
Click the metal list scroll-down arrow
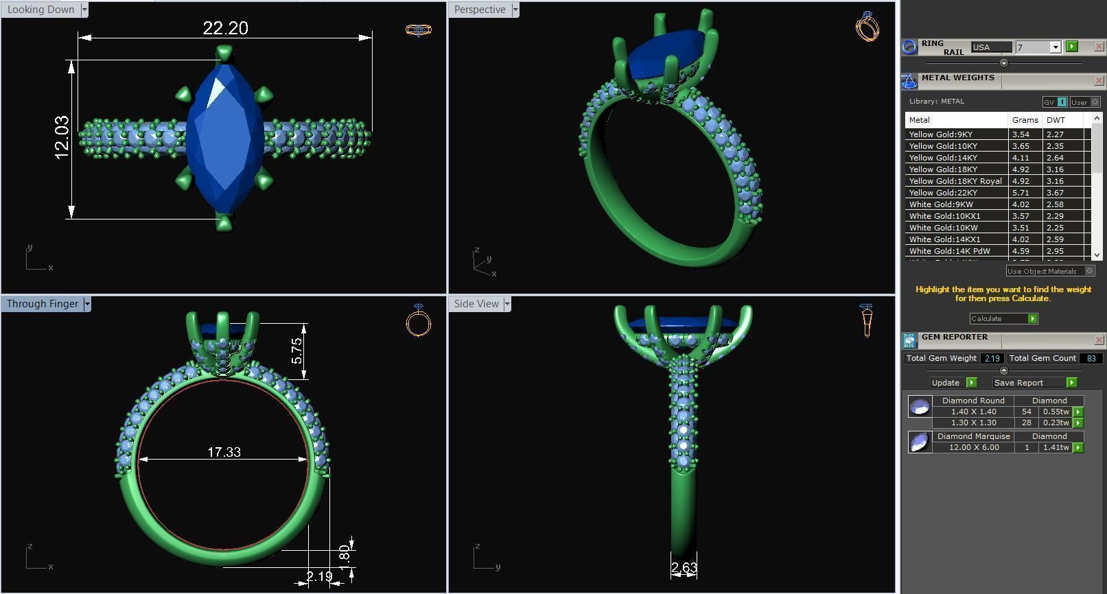click(1096, 254)
